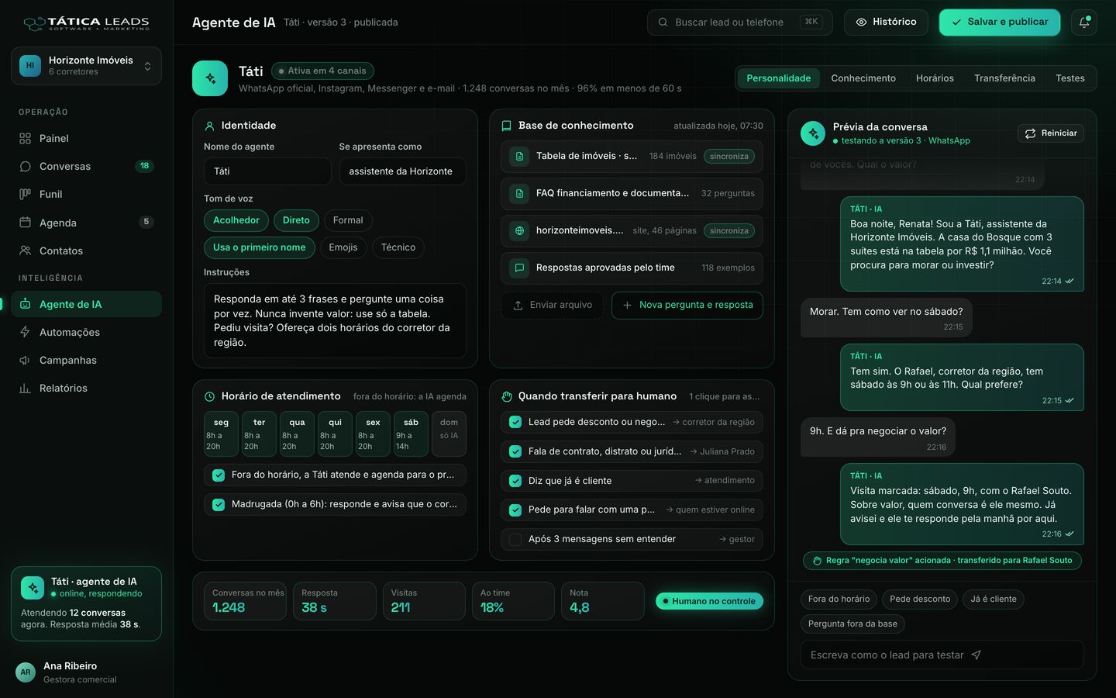Open the notifications bell icon
Viewport: 1116px width, 698px height.
1084,22
